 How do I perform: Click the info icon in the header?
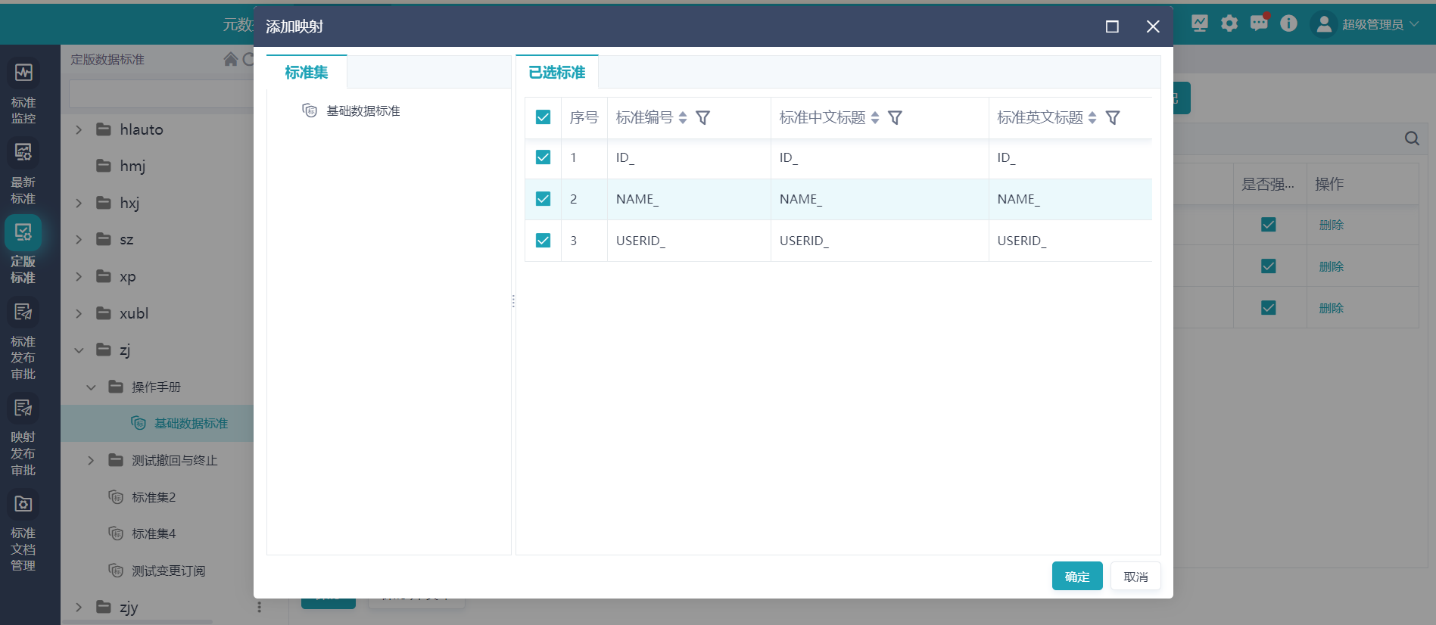tap(1288, 23)
